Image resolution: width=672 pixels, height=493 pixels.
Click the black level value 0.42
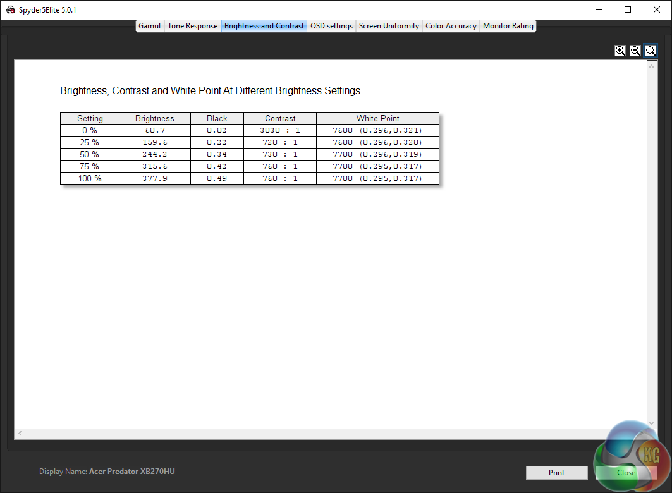pyautogui.click(x=217, y=166)
